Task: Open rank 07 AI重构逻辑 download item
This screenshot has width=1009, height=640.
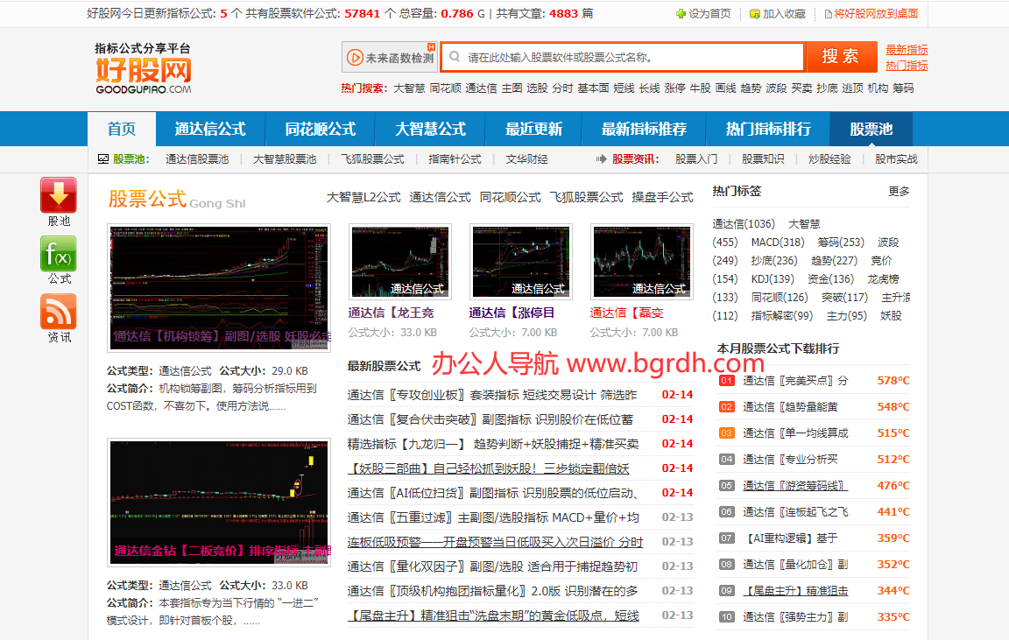Action: click(790, 538)
